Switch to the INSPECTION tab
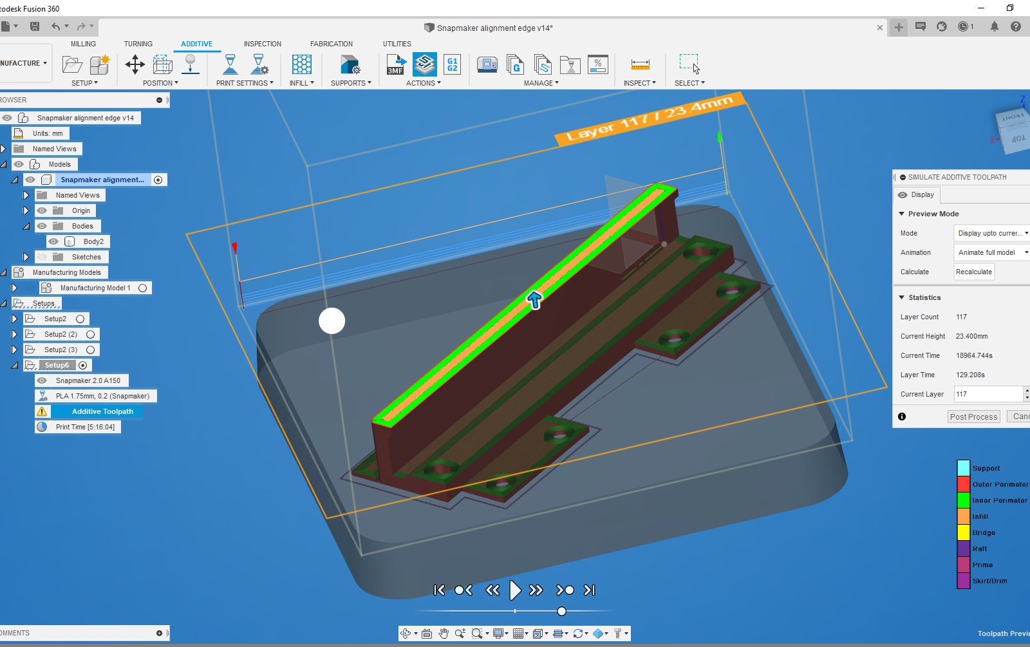Image resolution: width=1030 pixels, height=647 pixels. 263,44
